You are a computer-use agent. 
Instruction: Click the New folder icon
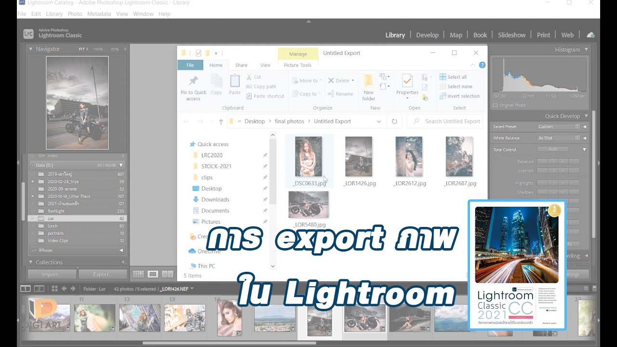(369, 80)
